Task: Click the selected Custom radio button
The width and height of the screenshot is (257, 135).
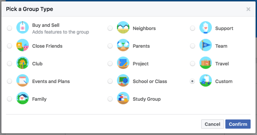Action: click(x=192, y=81)
